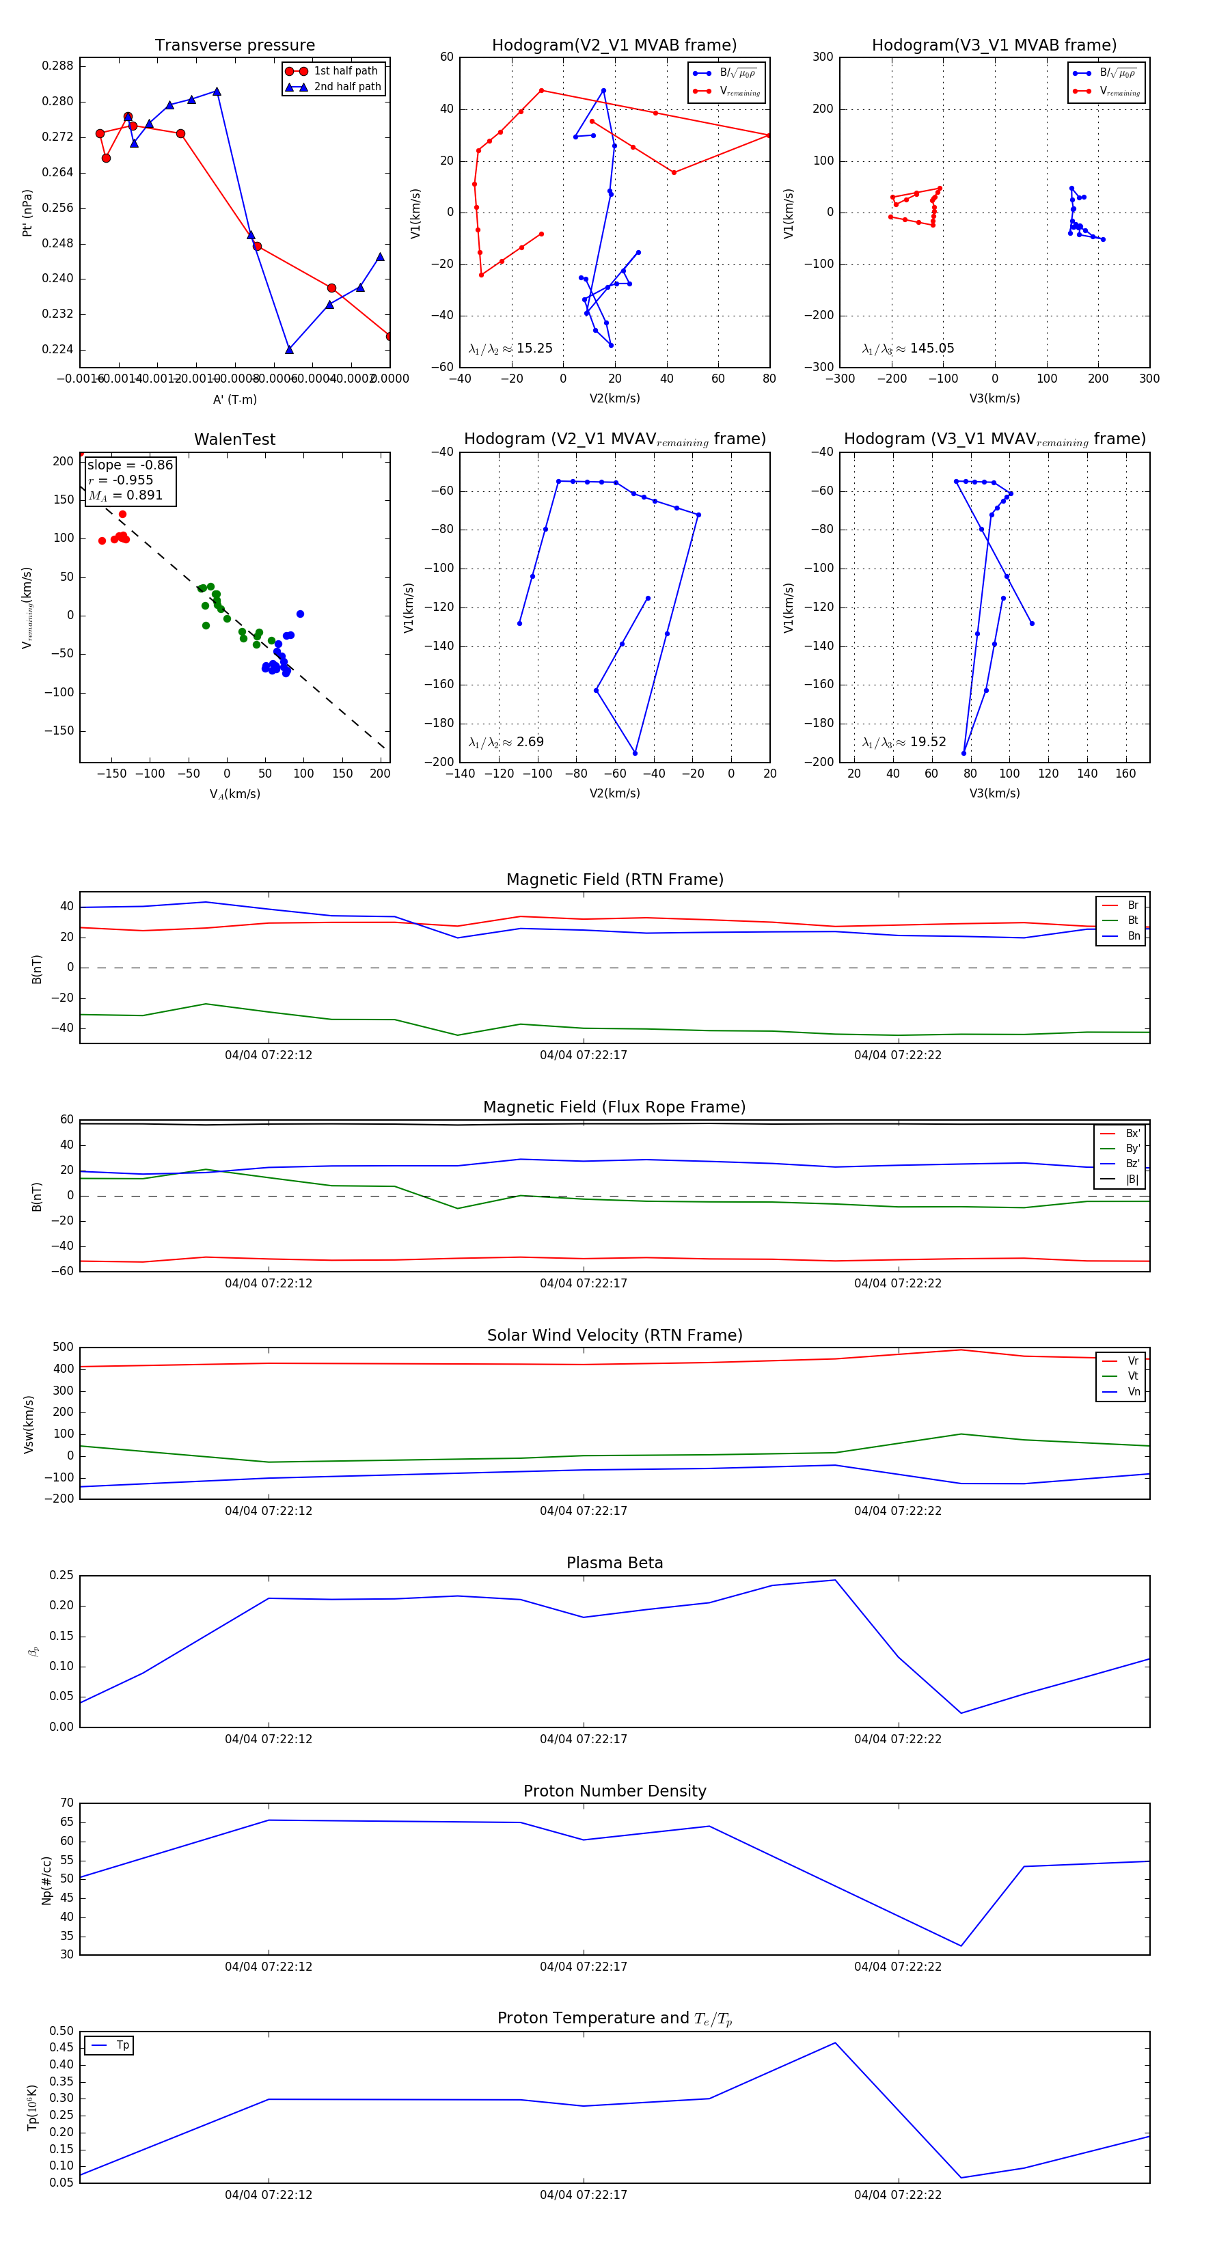Click 'B/√μ0ρ' legend entry in V2_V1 MVAB hodogram
The image size is (1230, 2255).
click(726, 72)
